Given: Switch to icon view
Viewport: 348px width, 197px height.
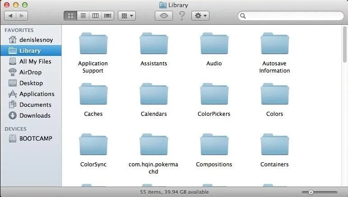Looking at the screenshot, I should coord(70,16).
